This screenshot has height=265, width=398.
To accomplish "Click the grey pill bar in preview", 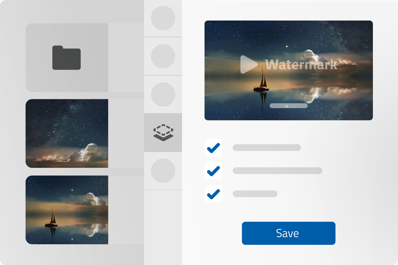I will pyautogui.click(x=289, y=105).
